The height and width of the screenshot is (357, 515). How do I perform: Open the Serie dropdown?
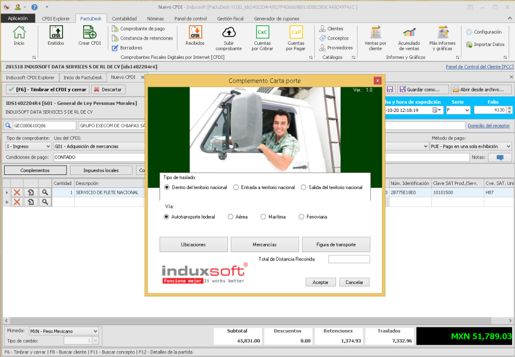coord(467,110)
